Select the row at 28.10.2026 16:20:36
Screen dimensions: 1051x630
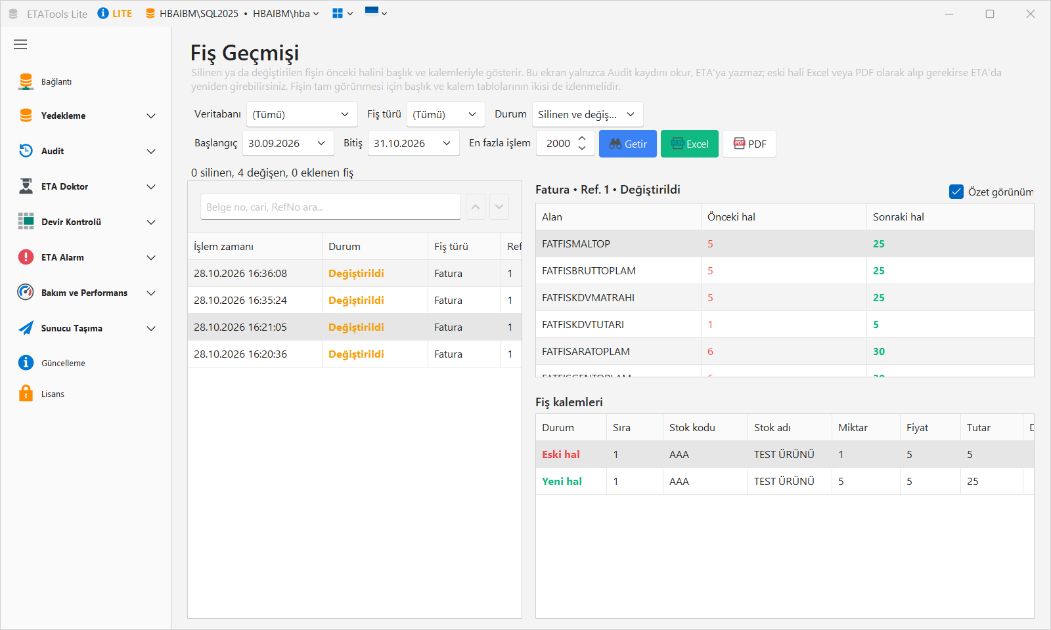[355, 354]
